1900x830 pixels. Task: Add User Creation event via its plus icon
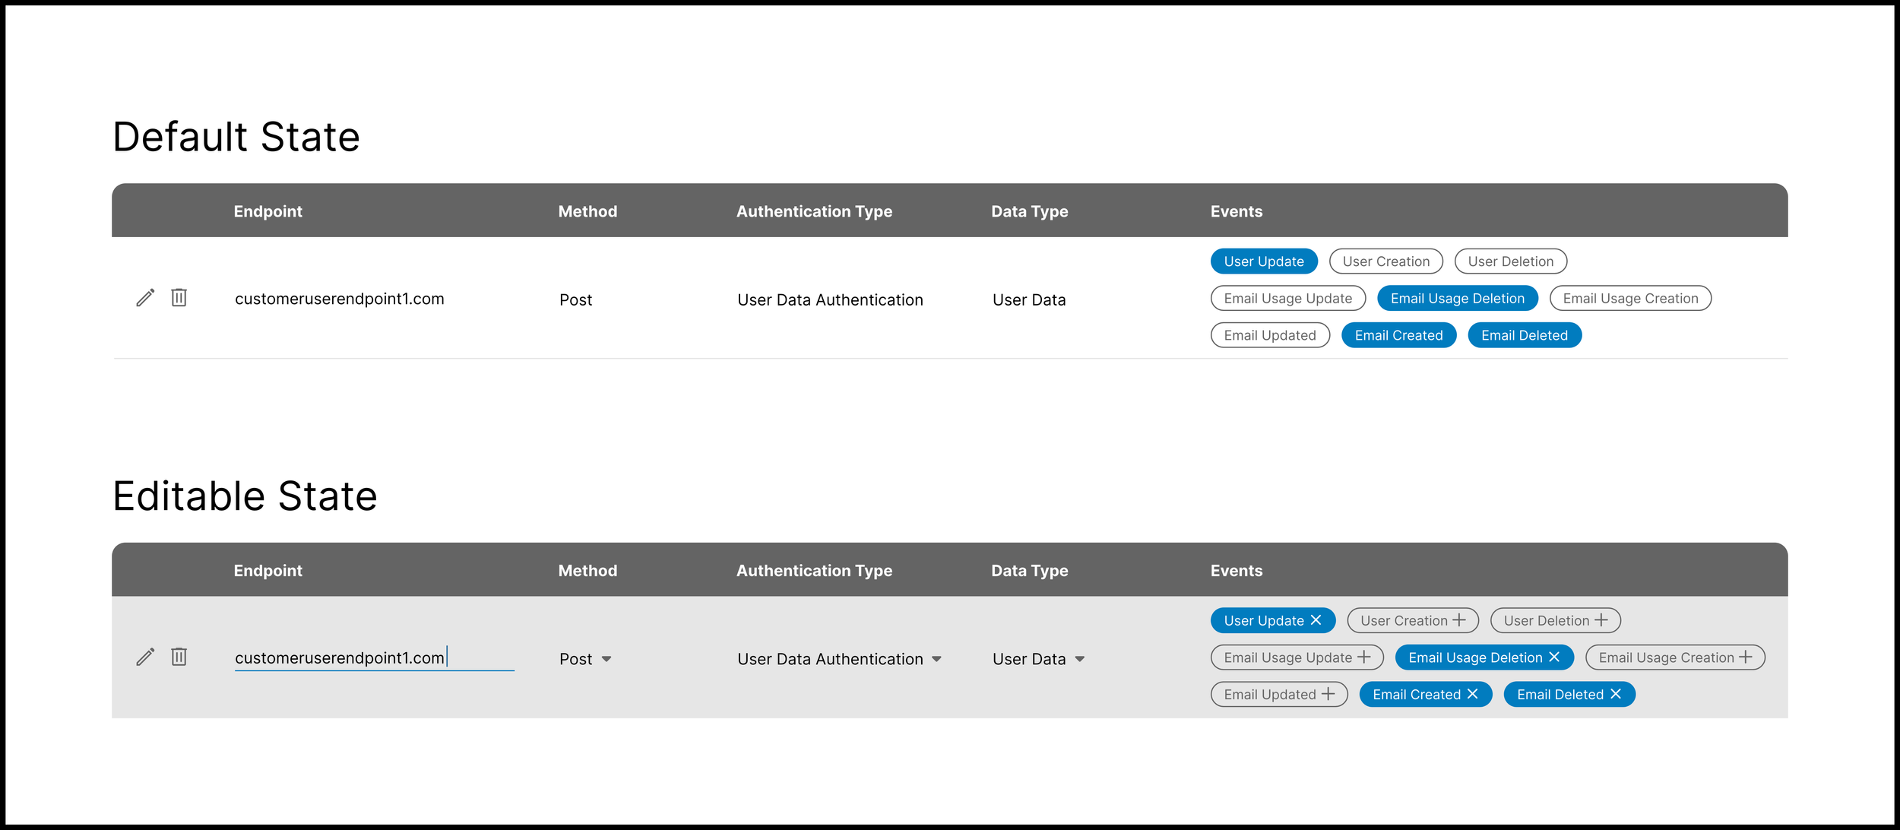[x=1459, y=620]
